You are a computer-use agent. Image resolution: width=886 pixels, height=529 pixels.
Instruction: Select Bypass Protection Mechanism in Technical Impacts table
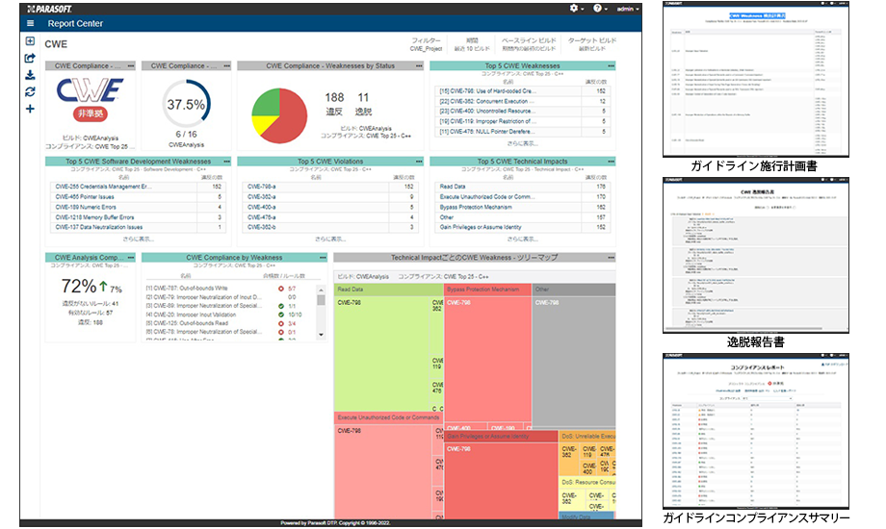click(x=522, y=207)
